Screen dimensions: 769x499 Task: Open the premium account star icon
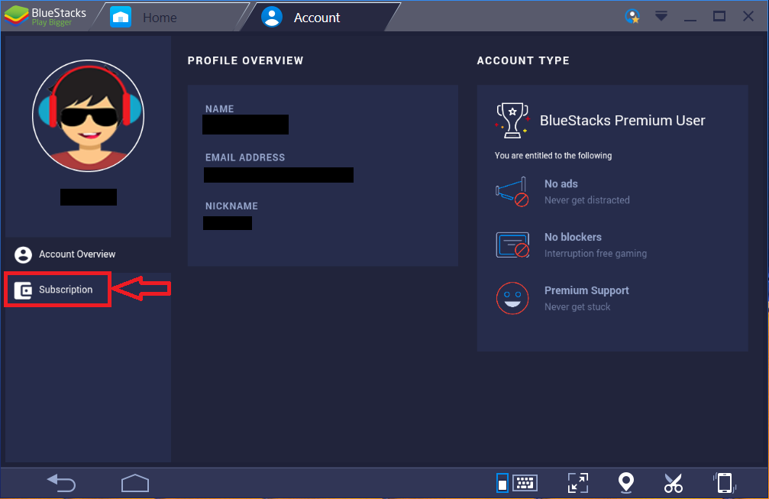point(632,16)
